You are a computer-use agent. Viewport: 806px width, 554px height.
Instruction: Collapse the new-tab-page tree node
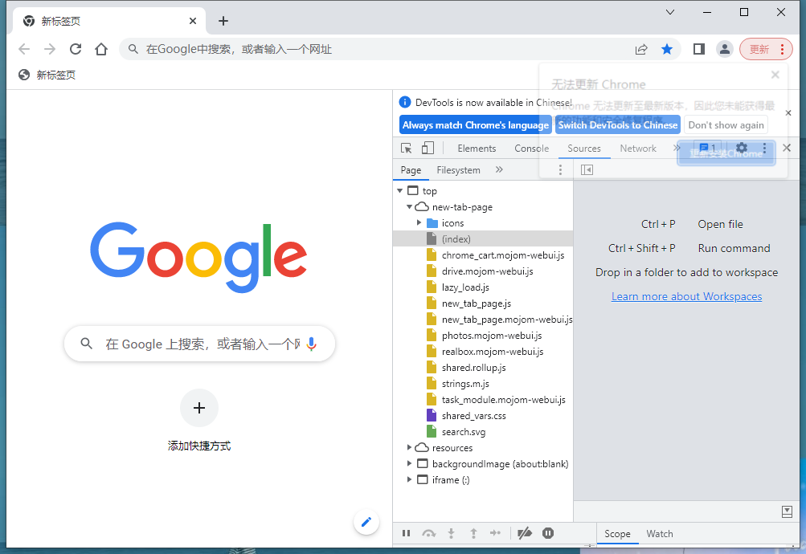point(409,207)
